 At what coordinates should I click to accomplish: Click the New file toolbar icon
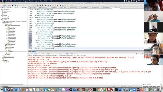coord(1,5)
